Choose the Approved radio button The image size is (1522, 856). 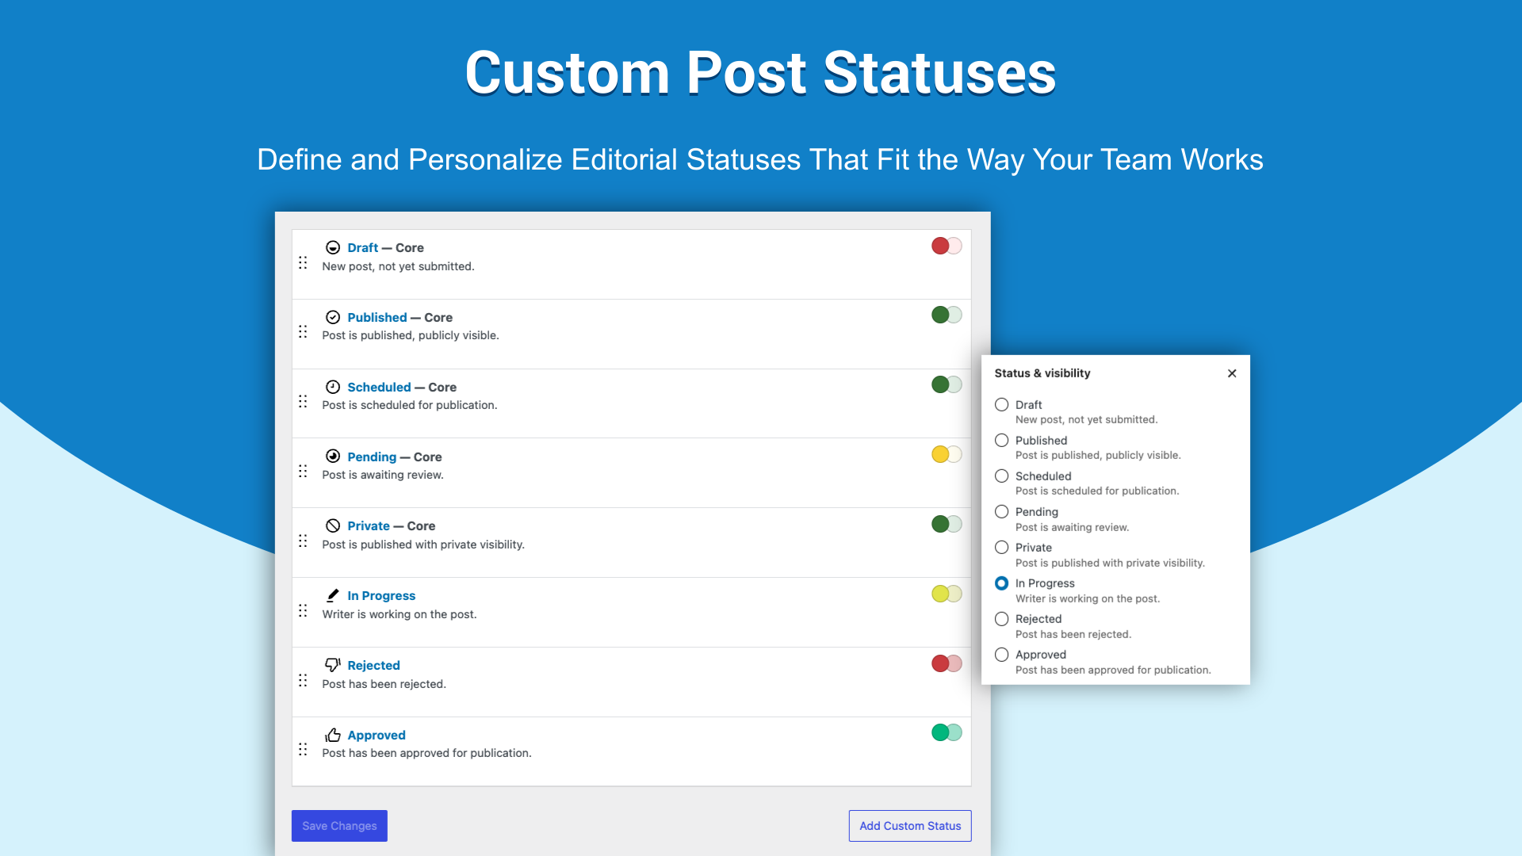point(1002,655)
